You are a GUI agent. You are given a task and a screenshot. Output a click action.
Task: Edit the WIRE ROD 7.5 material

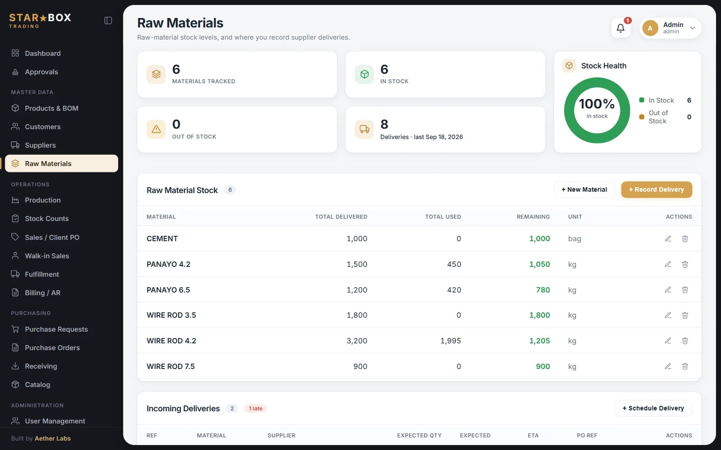point(668,366)
